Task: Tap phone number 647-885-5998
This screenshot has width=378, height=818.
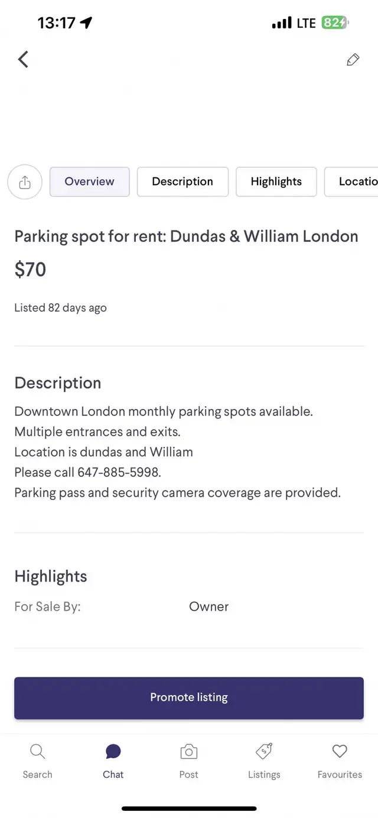Action: pos(119,472)
